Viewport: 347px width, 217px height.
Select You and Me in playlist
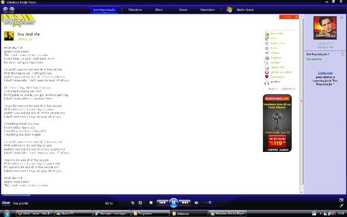[x=314, y=59]
